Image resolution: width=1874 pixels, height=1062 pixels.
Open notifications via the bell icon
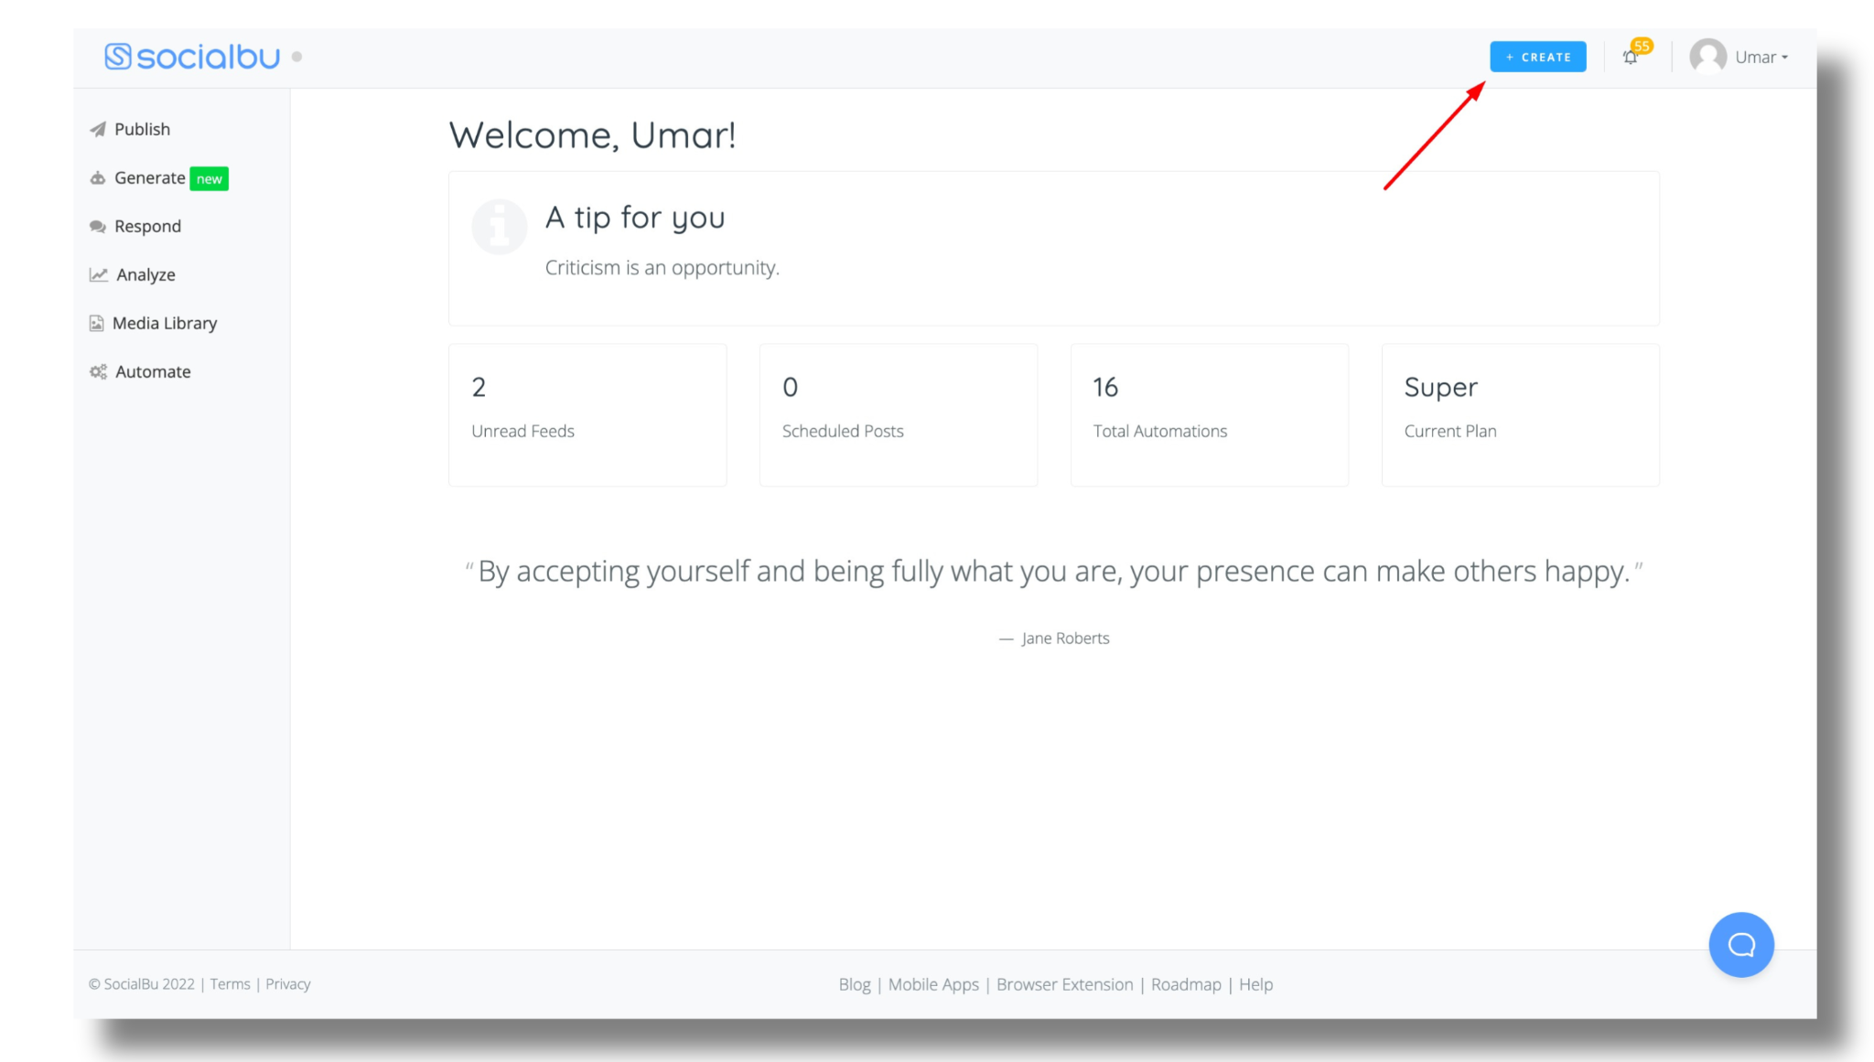(1631, 57)
